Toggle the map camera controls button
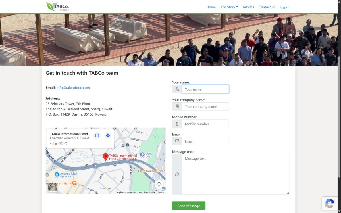Image resolution: width=341 pixels, height=213 pixels. pyautogui.click(x=159, y=184)
